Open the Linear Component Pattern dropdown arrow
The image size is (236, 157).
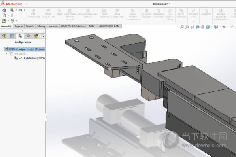point(88,21)
